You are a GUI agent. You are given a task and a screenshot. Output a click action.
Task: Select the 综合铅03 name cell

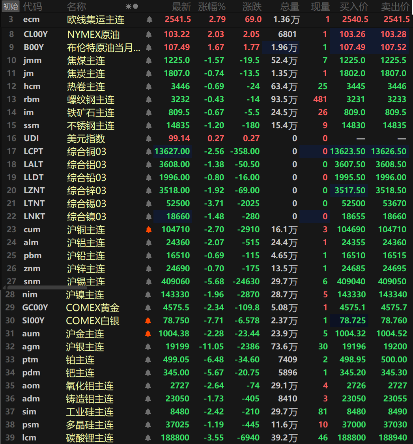(x=87, y=178)
